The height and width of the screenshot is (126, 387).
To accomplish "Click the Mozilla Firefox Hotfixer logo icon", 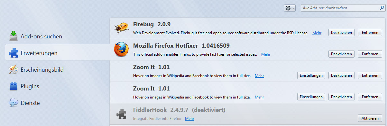I will coord(121,50).
